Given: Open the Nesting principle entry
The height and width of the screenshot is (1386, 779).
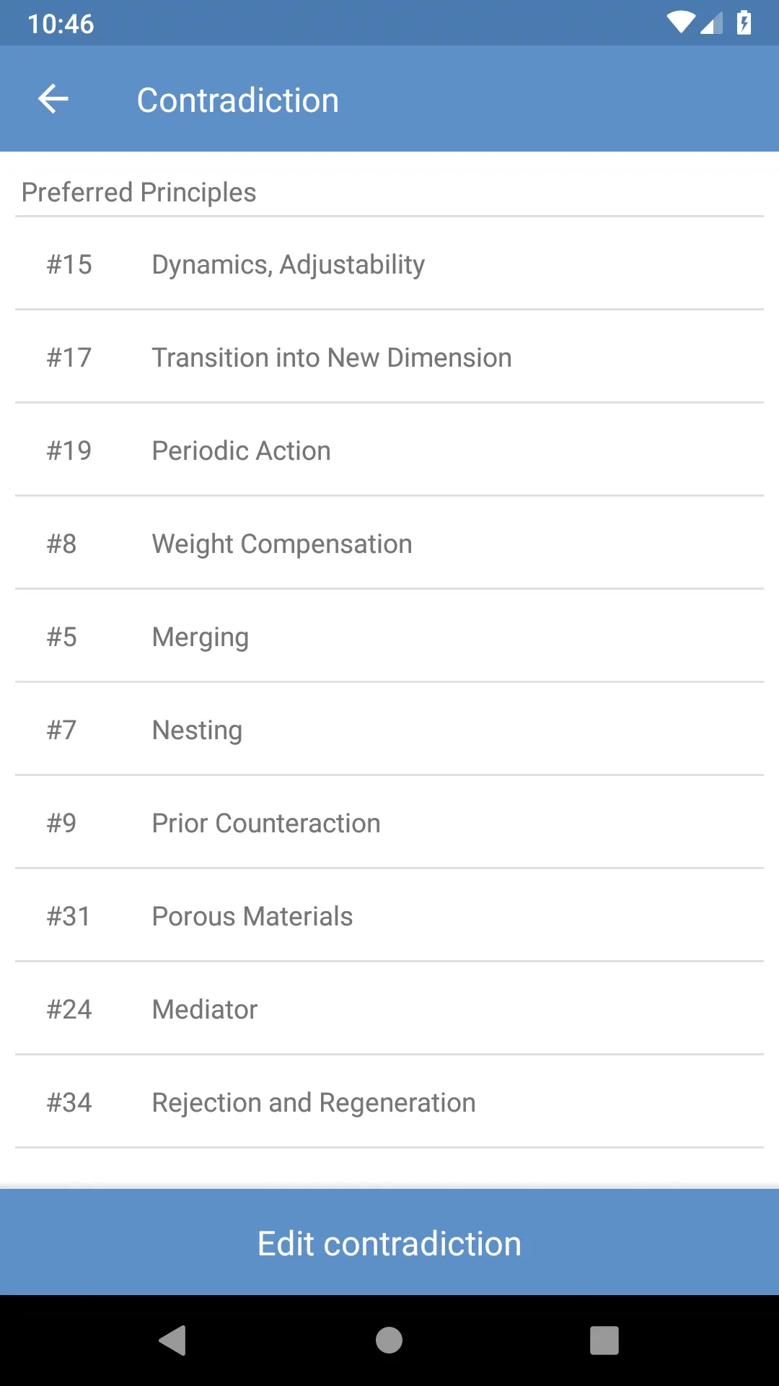Looking at the screenshot, I should (389, 730).
